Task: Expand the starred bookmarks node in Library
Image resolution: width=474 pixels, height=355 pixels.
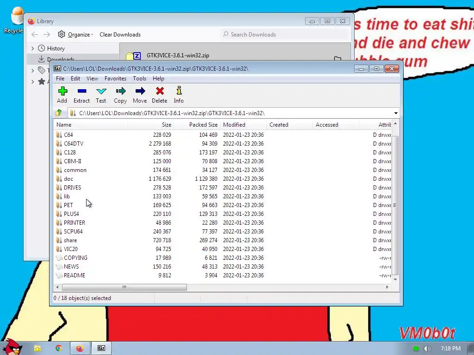Action: 33,81
